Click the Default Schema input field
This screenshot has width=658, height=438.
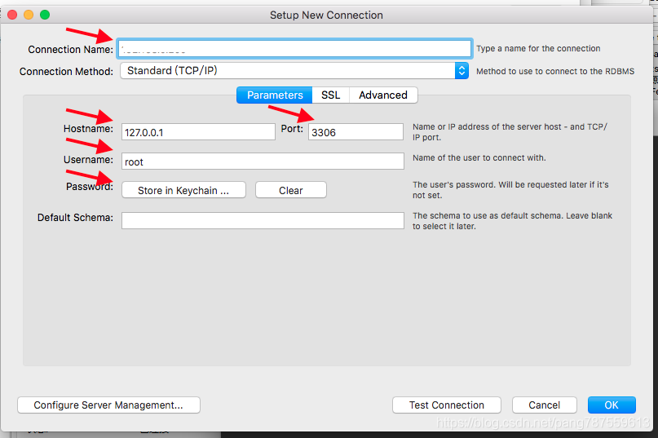tap(263, 220)
